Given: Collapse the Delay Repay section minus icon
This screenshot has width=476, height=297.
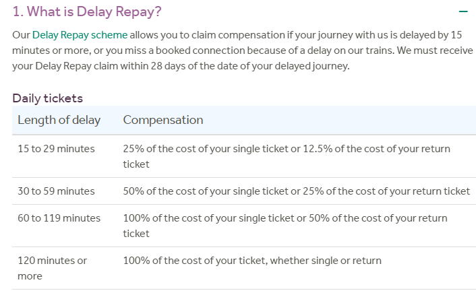Looking at the screenshot, I should (x=463, y=12).
